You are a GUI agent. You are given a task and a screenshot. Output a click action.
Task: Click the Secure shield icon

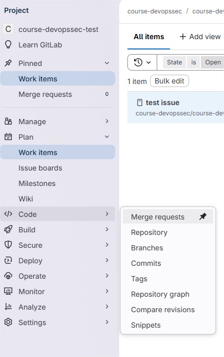click(x=8, y=245)
